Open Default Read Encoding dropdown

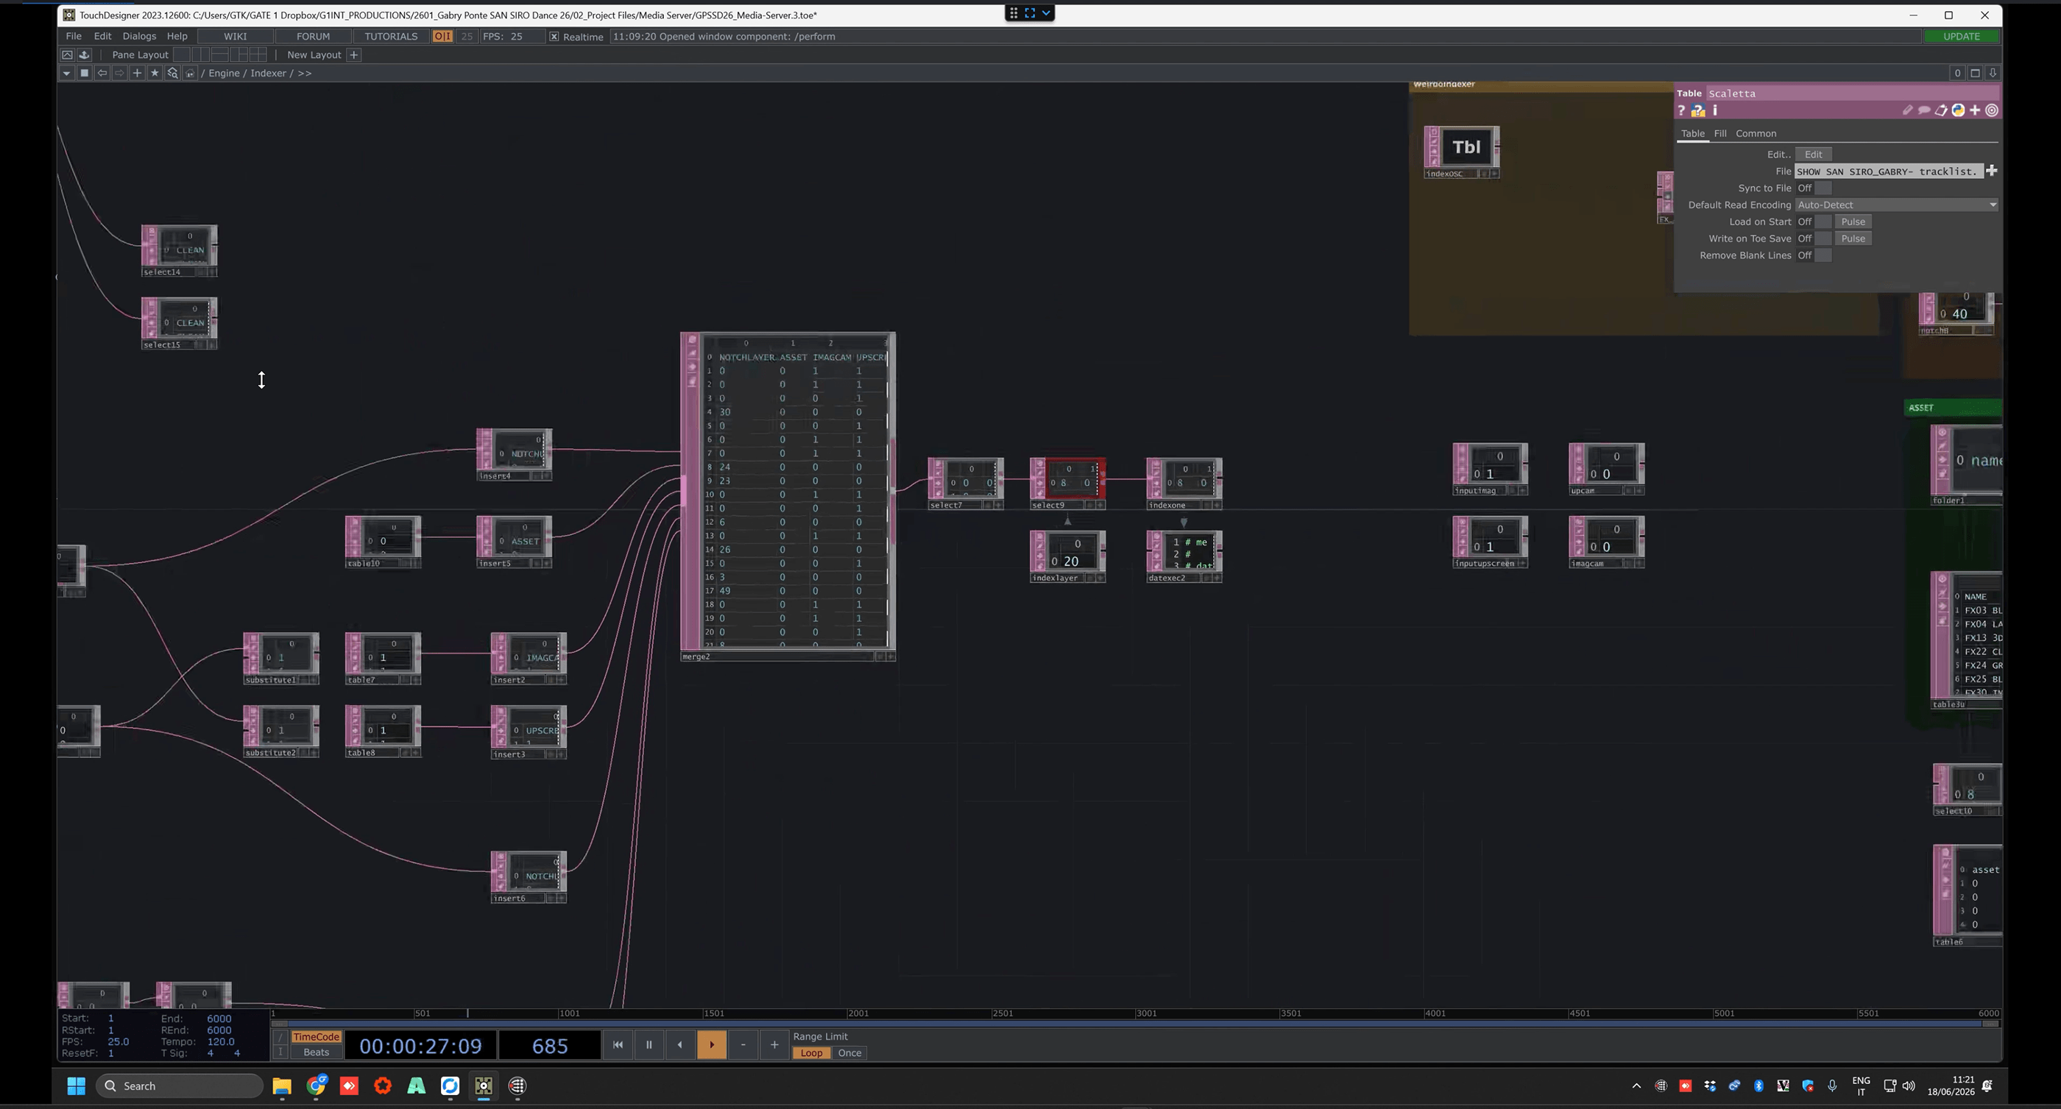1896,205
